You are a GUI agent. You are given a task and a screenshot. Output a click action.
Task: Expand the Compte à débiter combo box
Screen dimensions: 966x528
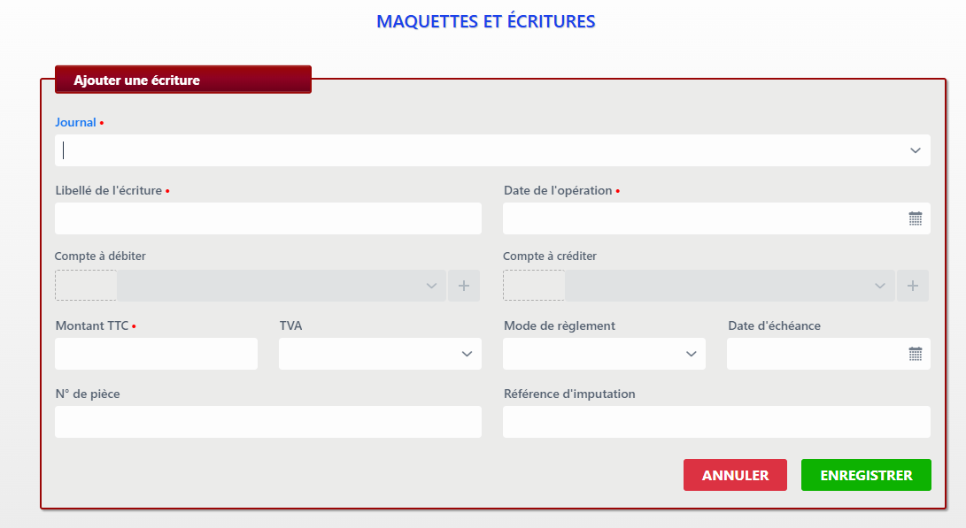[x=431, y=286]
